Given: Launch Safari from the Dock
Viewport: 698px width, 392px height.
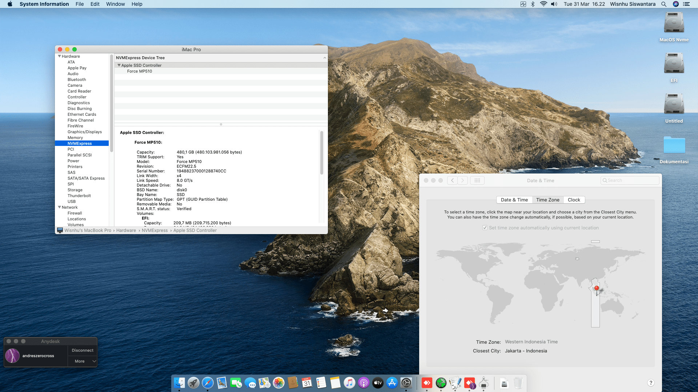Looking at the screenshot, I should [x=208, y=383].
